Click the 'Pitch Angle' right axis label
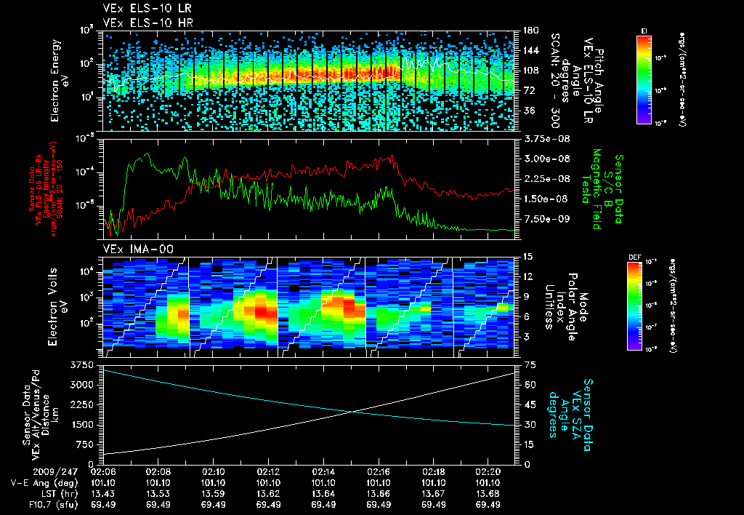Image resolution: width=744 pixels, height=515 pixels. point(599,81)
